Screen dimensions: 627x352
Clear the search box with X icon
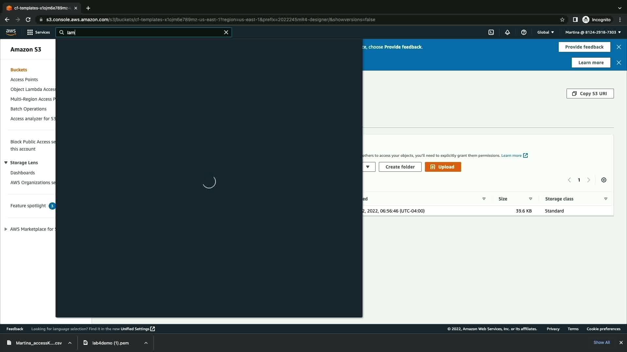[x=226, y=32]
